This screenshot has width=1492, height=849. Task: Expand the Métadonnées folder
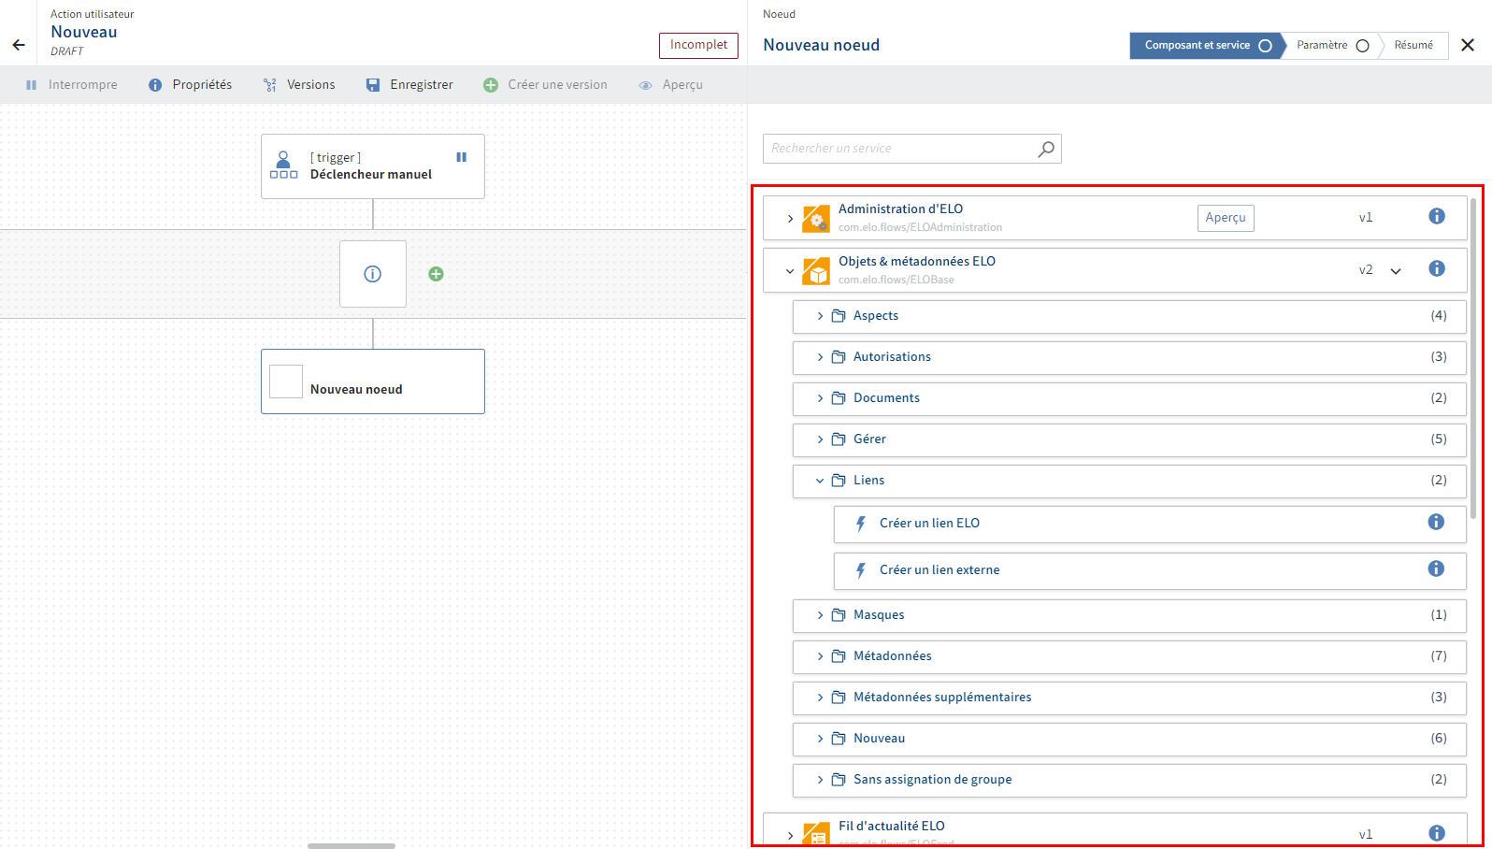(820, 656)
